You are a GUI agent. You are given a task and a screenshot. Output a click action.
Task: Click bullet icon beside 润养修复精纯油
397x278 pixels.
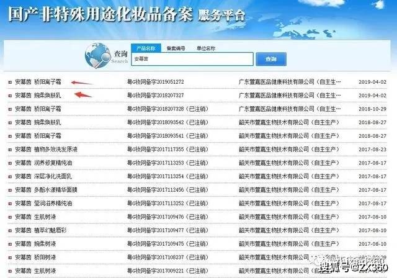[10, 163]
